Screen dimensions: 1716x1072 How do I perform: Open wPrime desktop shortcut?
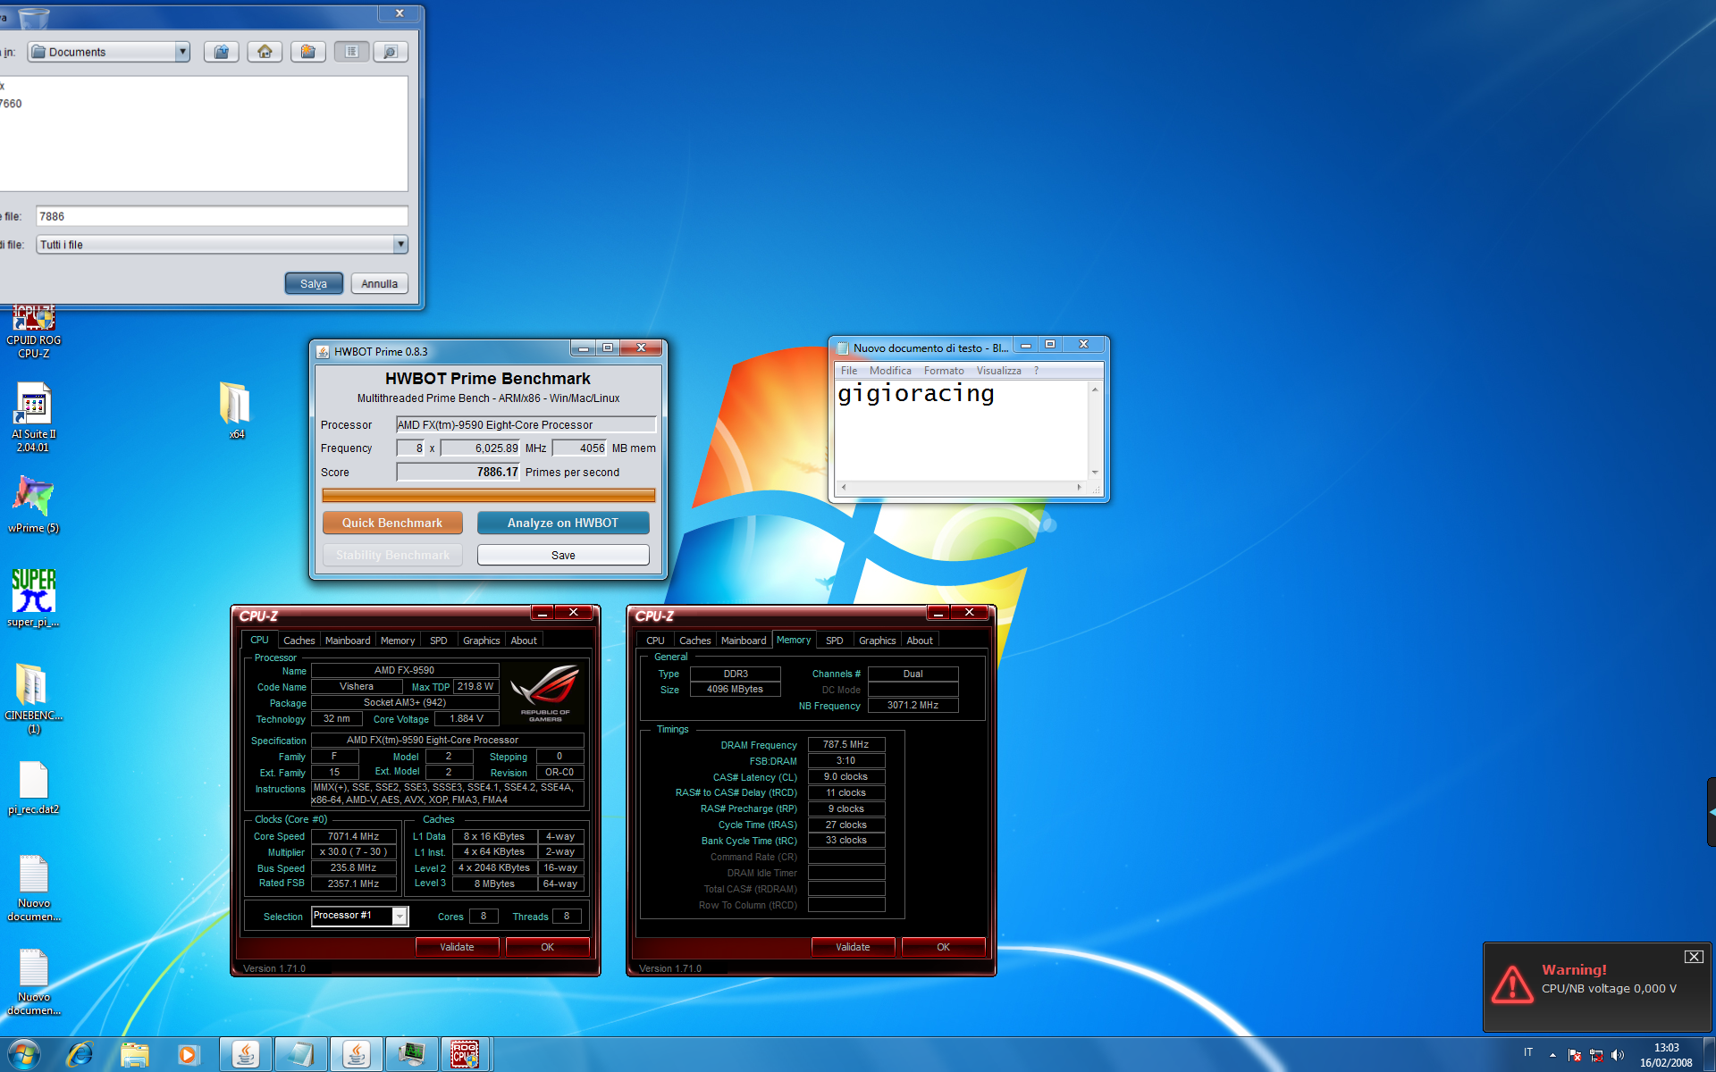coord(34,503)
